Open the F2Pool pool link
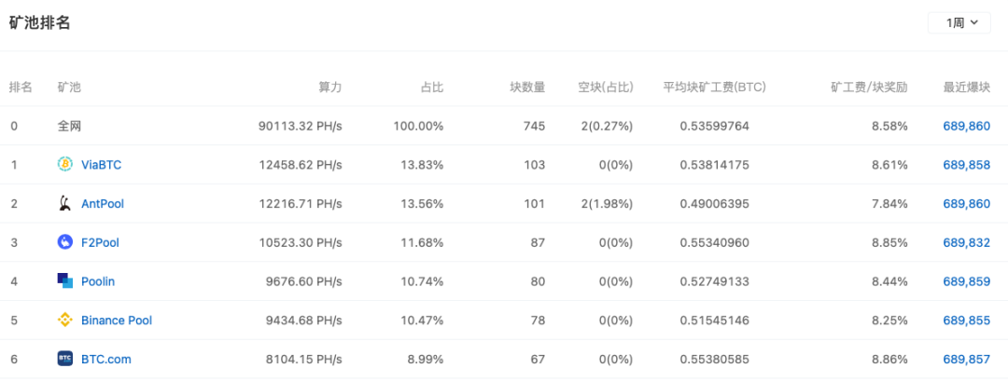This screenshot has height=382, width=1008. coord(100,242)
